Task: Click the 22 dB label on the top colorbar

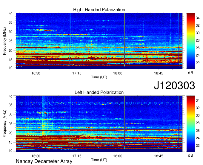Action: 198,63
